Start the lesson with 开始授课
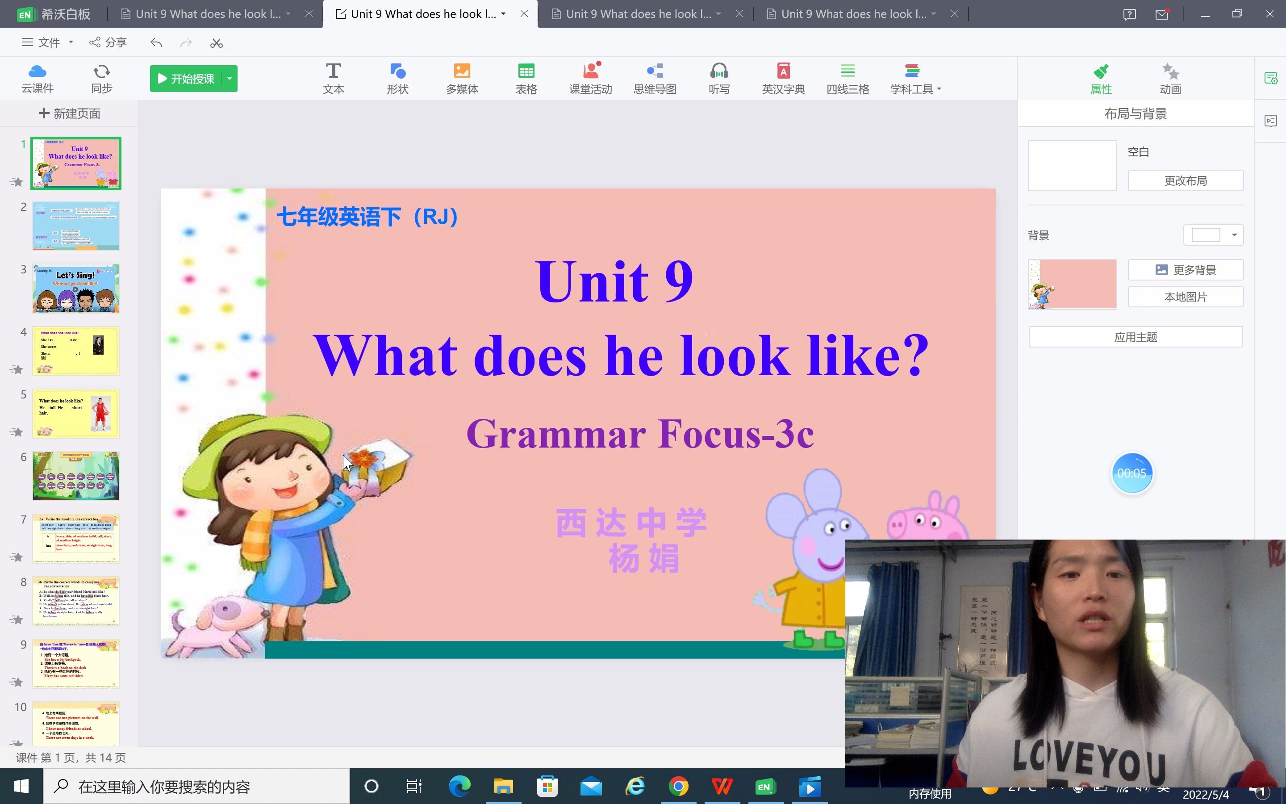1286x804 pixels. [x=186, y=79]
